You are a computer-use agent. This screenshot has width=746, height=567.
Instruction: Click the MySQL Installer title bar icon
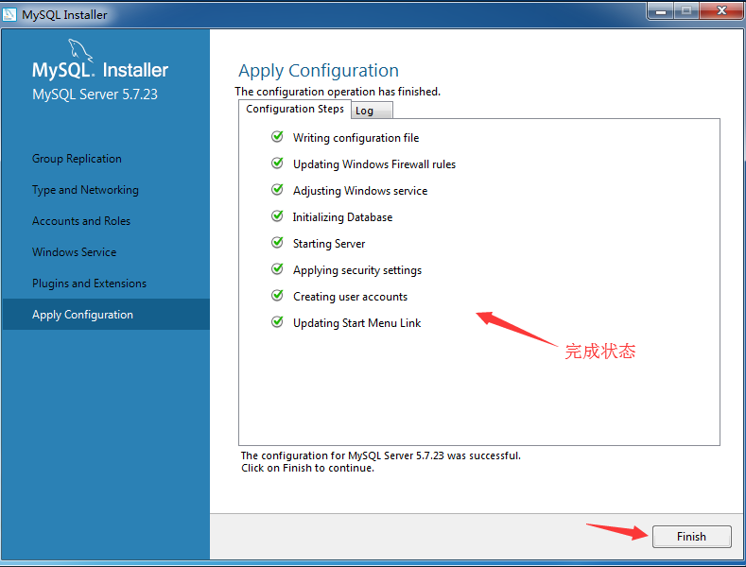[9, 14]
